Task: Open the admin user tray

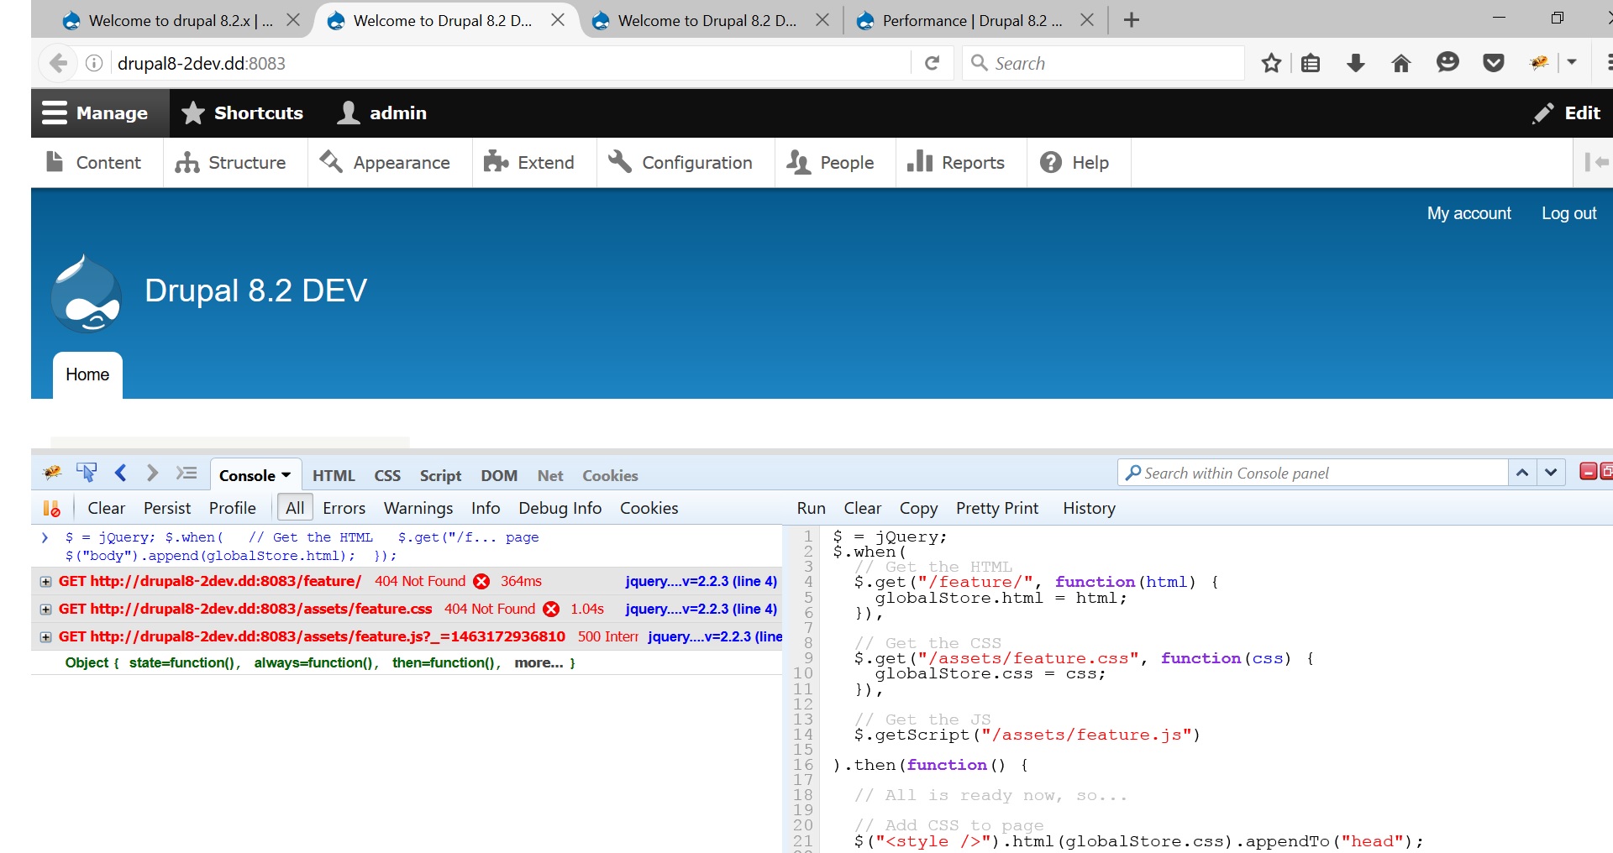Action: click(x=382, y=113)
